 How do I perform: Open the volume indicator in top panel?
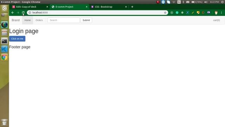click(x=206, y=2)
